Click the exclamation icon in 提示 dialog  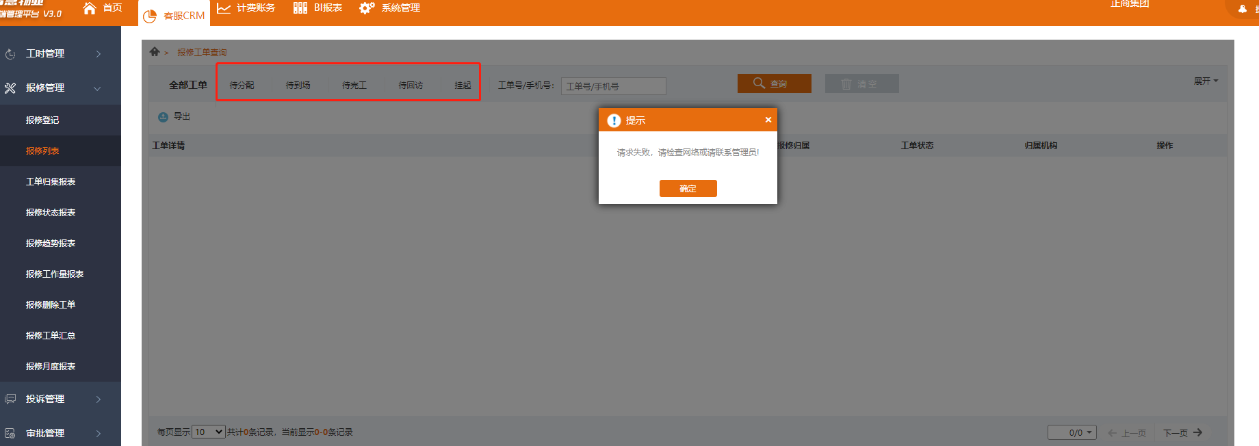(614, 120)
